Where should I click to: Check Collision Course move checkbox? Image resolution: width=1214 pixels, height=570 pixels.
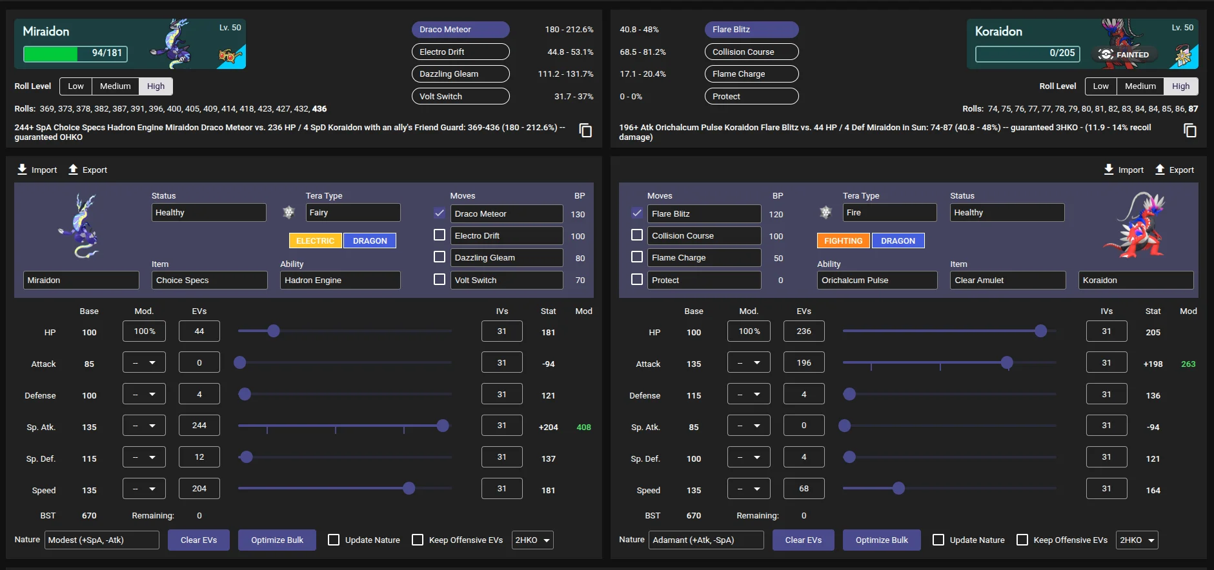637,235
